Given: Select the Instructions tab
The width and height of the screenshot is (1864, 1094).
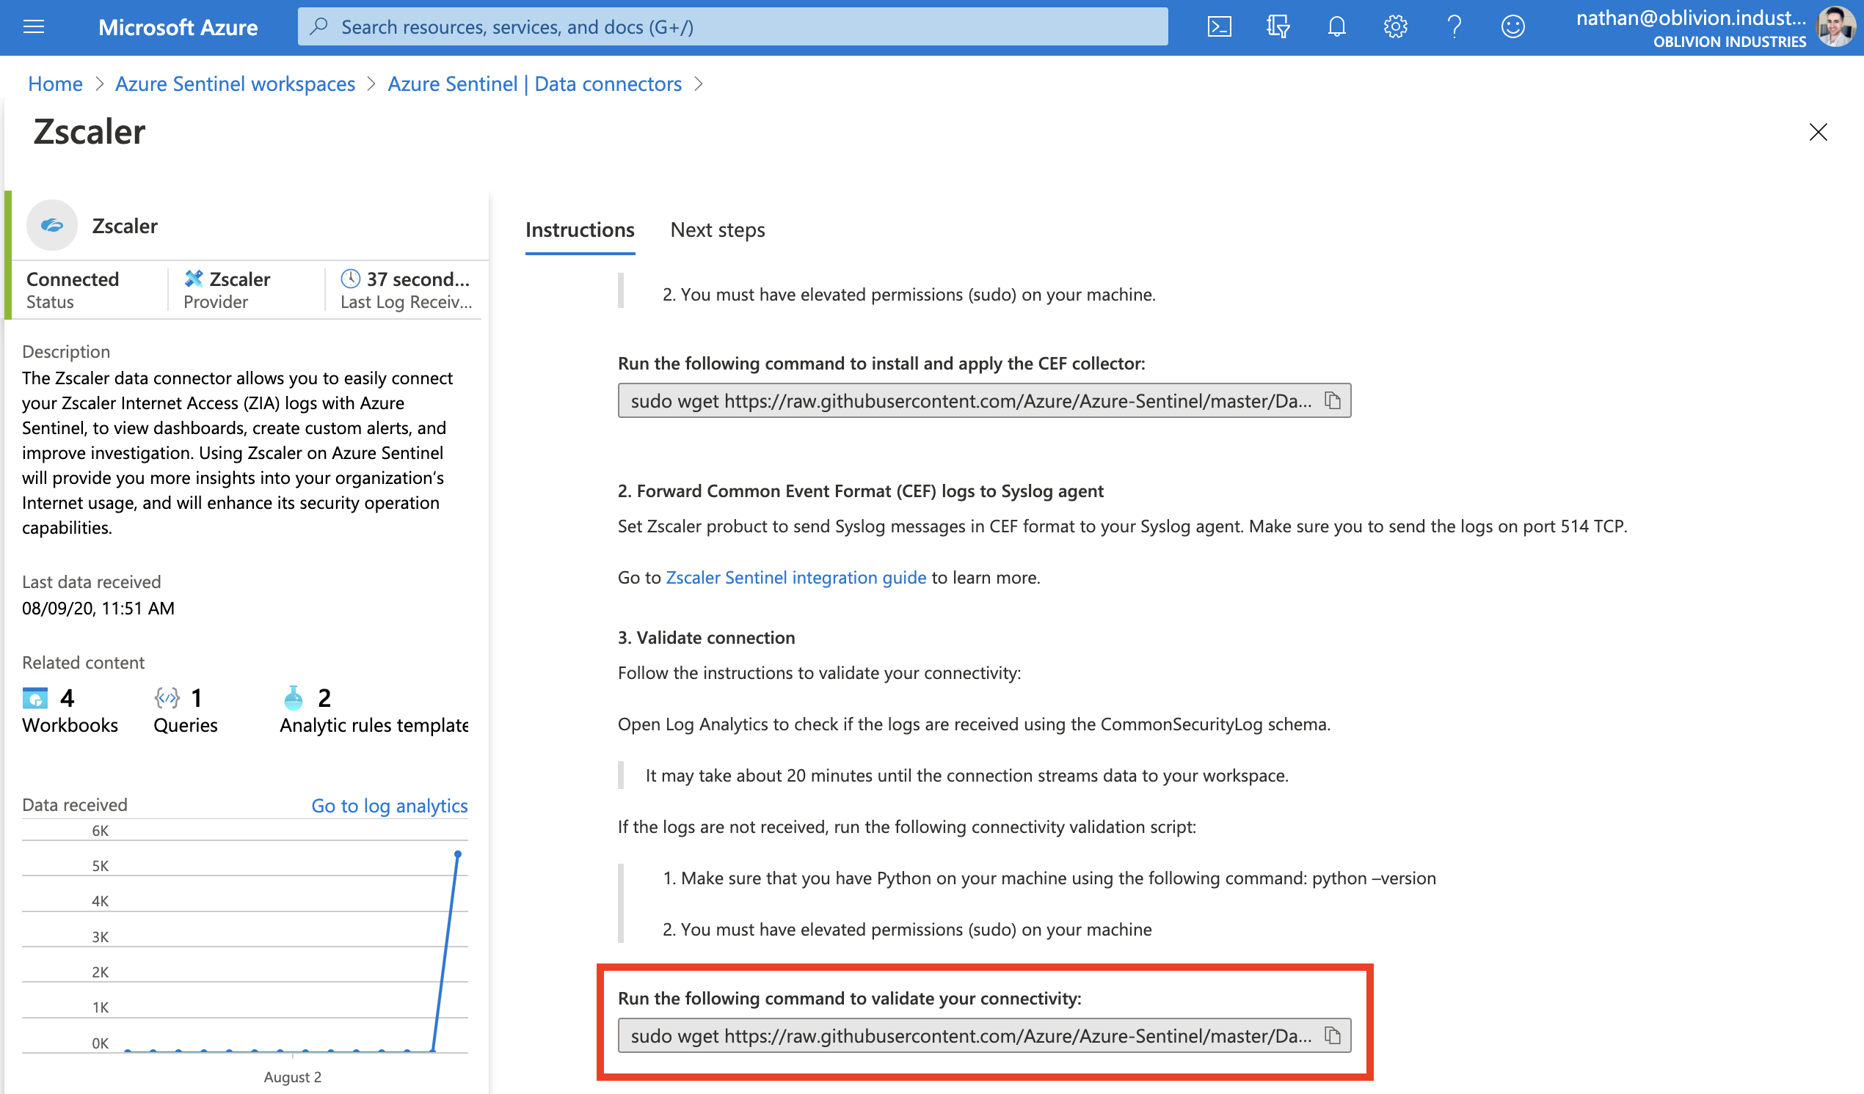Looking at the screenshot, I should tap(579, 230).
